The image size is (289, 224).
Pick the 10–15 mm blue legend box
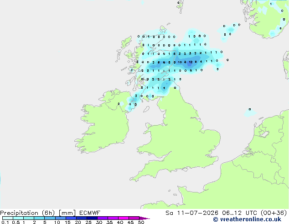click(60, 218)
